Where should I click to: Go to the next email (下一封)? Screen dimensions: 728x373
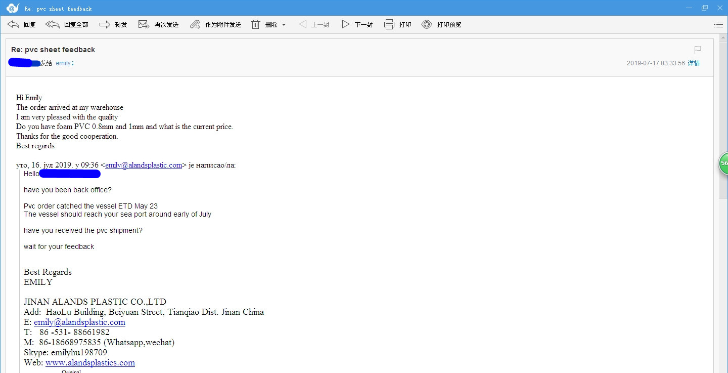pyautogui.click(x=357, y=24)
